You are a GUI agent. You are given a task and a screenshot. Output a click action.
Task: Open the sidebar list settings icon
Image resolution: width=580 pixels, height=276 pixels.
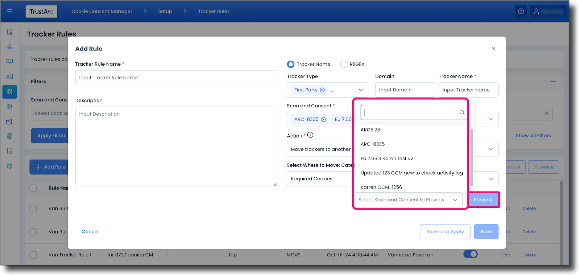pos(9,77)
